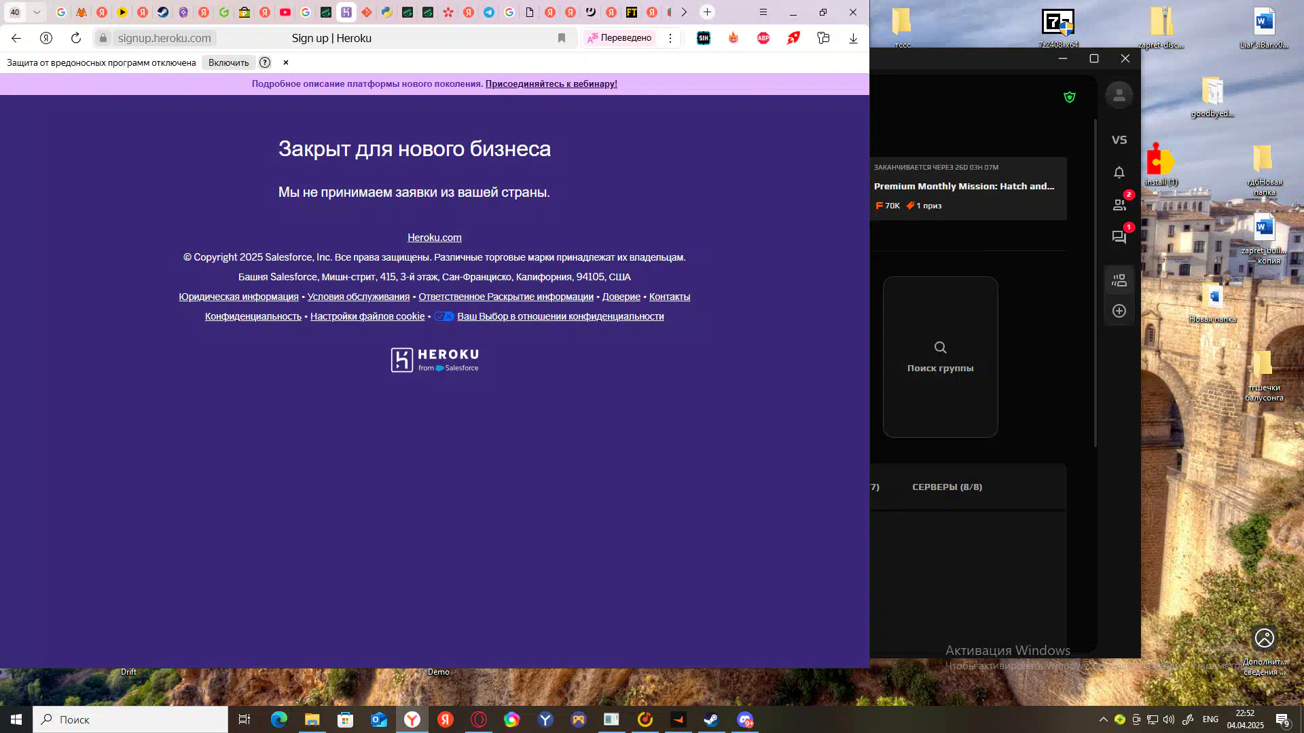Select the 7z2408-x64 desktop icon
The image size is (1304, 733).
tap(1058, 29)
